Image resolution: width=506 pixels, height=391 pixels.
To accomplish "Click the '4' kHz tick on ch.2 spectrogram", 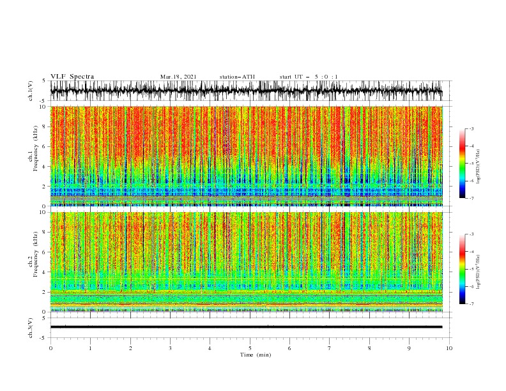I will 45,272.
